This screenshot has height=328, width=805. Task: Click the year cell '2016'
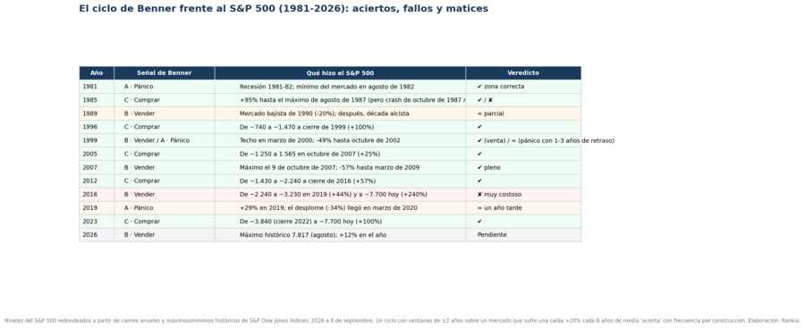click(x=97, y=195)
